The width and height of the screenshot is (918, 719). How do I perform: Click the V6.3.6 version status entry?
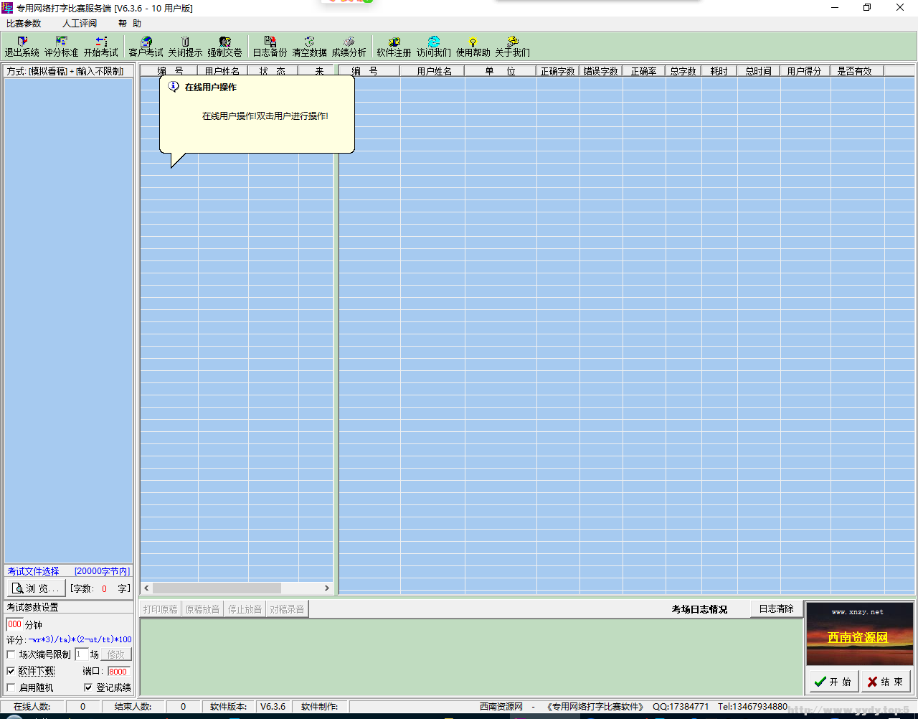point(273,707)
